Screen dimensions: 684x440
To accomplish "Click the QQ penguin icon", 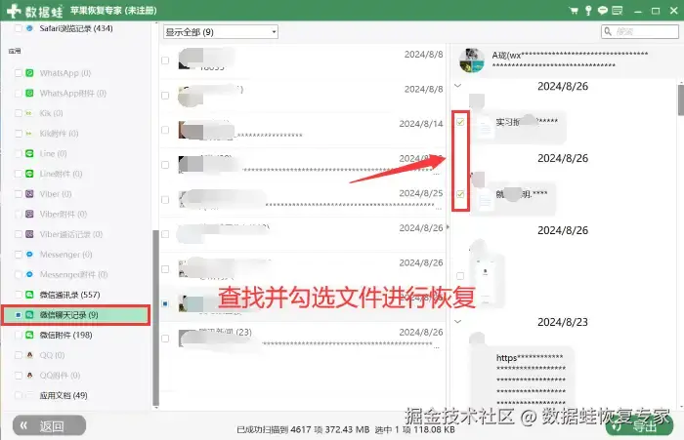I will (29, 355).
